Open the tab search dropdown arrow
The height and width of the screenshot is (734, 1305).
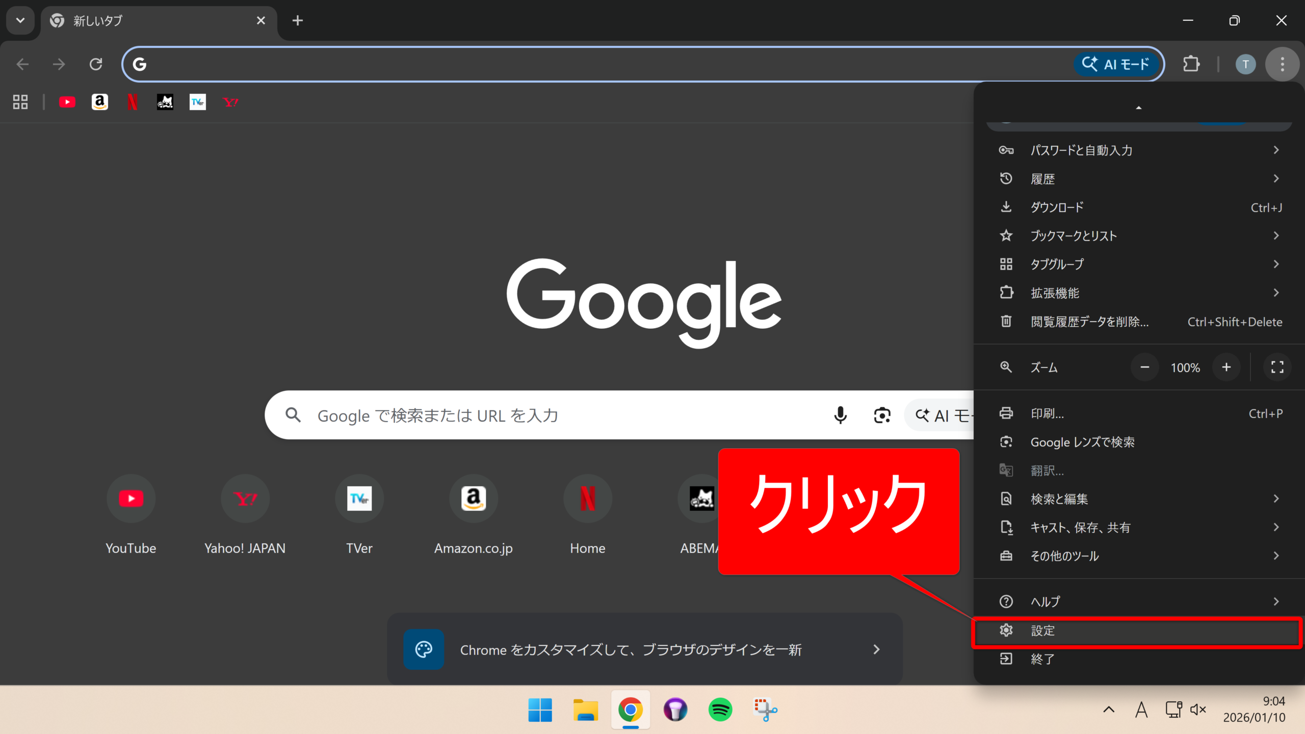coord(20,20)
